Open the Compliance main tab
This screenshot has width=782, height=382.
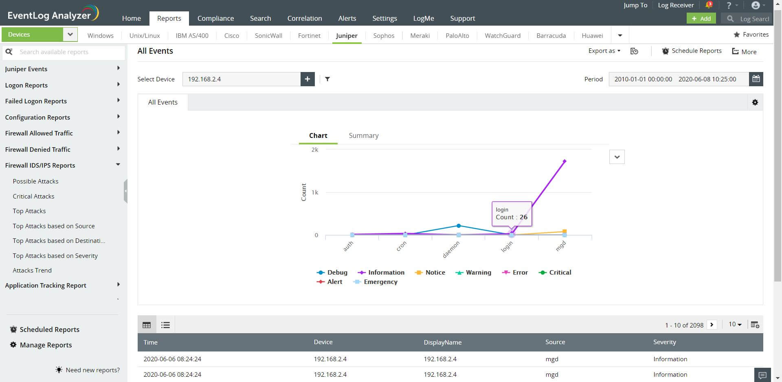215,18
